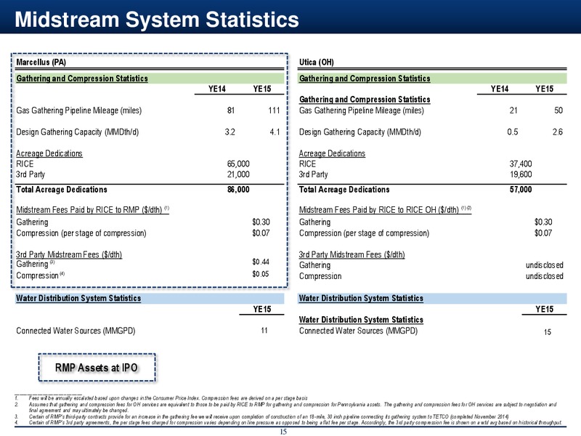
Task: Click Marcellus pipeline mileage YE15 value 111
Action: (x=274, y=110)
